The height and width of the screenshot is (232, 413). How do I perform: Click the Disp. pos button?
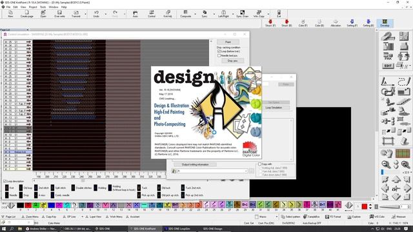coord(232,61)
